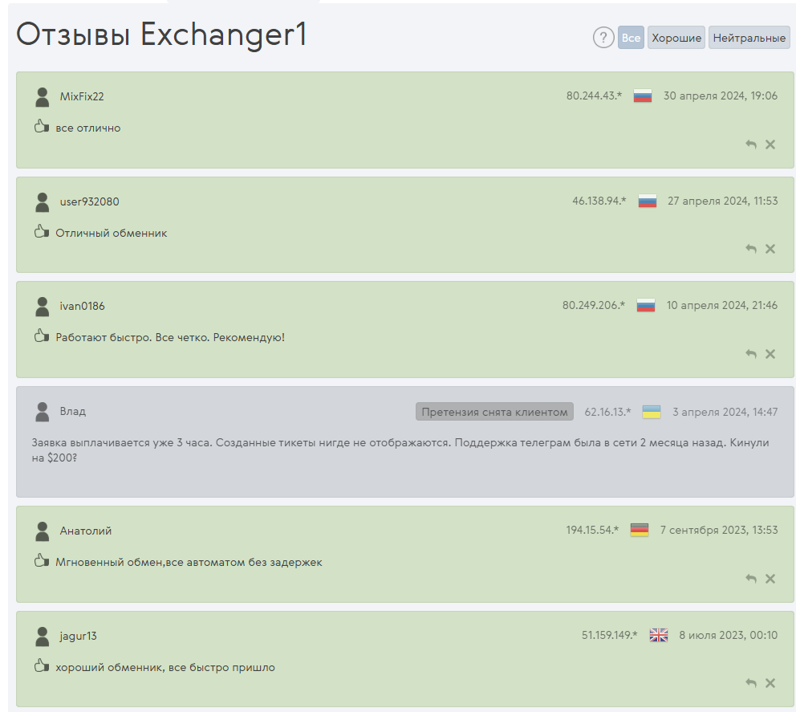Click the UK flag on jagur13's review
The image size is (796, 712).
[658, 635]
